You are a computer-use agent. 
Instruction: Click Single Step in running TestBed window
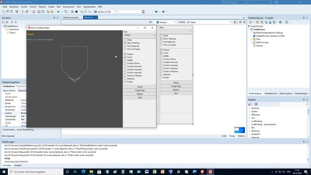[140, 90]
